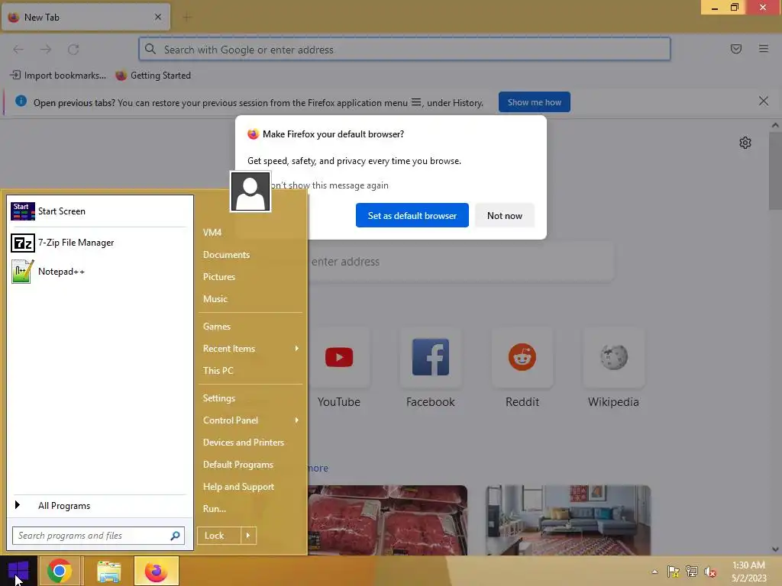This screenshot has height=586, width=782.
Task: Click the scrollbar down arrow
Action: pos(775,549)
